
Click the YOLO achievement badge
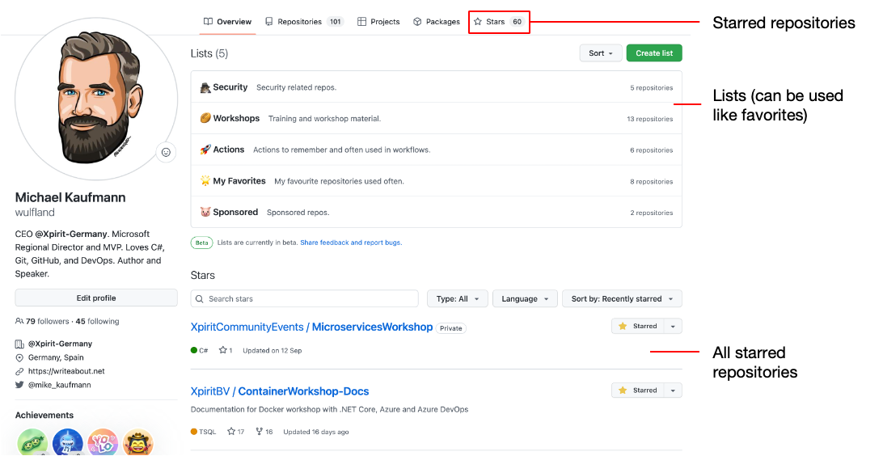tap(103, 442)
